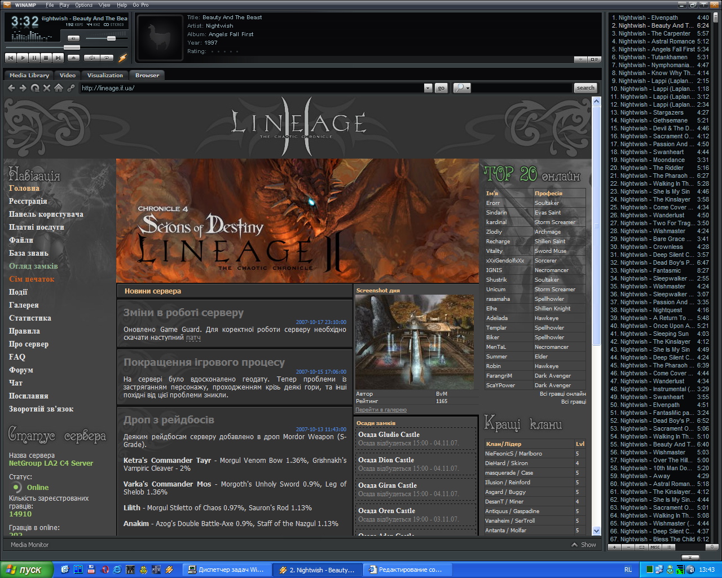Open the magnifier search options dropdown
This screenshot has width=722, height=578.
point(462,88)
